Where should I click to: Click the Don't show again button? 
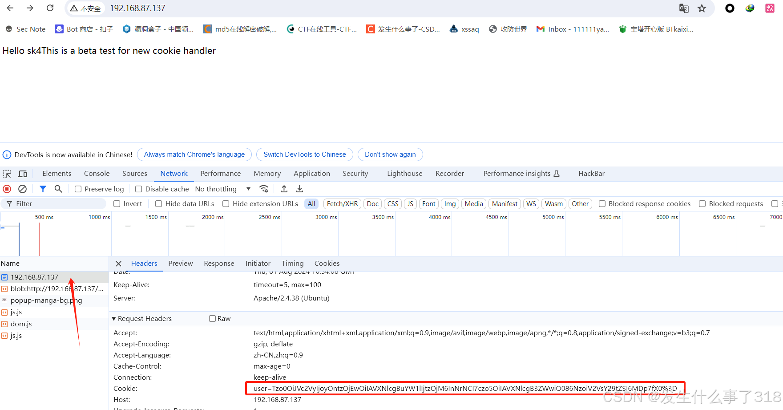[x=390, y=154]
